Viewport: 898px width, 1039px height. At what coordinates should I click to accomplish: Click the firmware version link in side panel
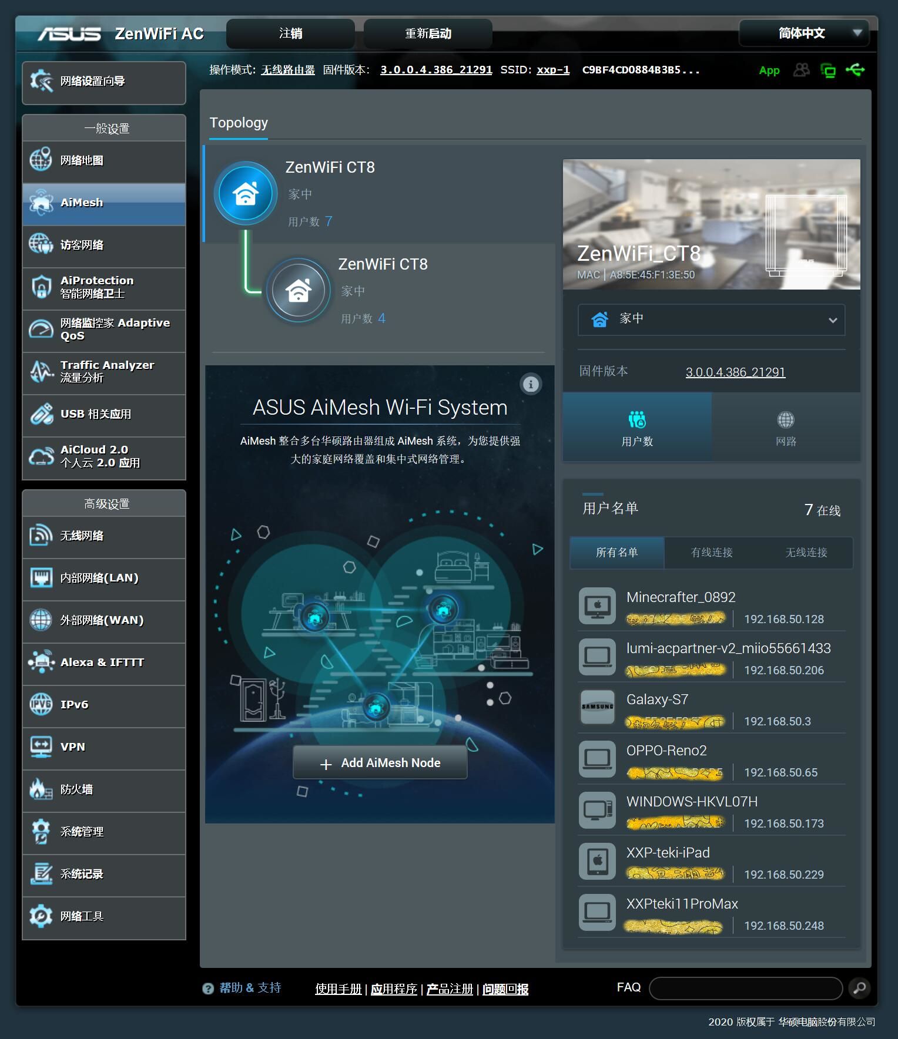click(x=735, y=372)
